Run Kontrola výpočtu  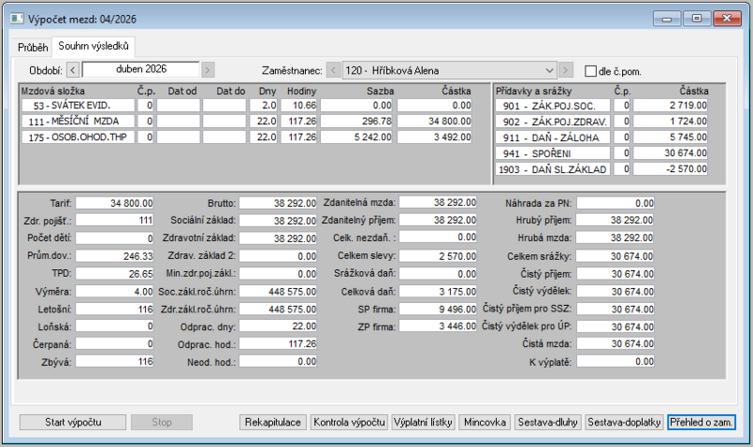[x=349, y=422]
